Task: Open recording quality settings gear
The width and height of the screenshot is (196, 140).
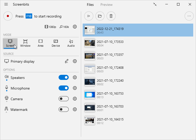Action: coord(75,27)
